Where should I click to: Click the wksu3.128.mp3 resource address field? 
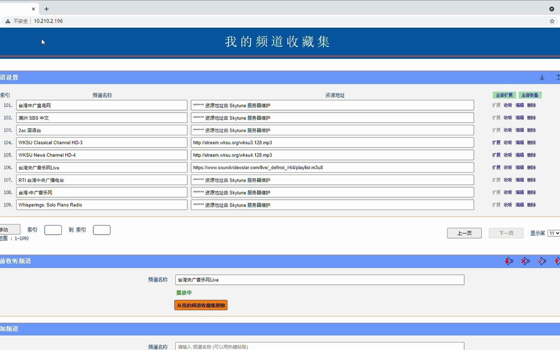pos(332,142)
